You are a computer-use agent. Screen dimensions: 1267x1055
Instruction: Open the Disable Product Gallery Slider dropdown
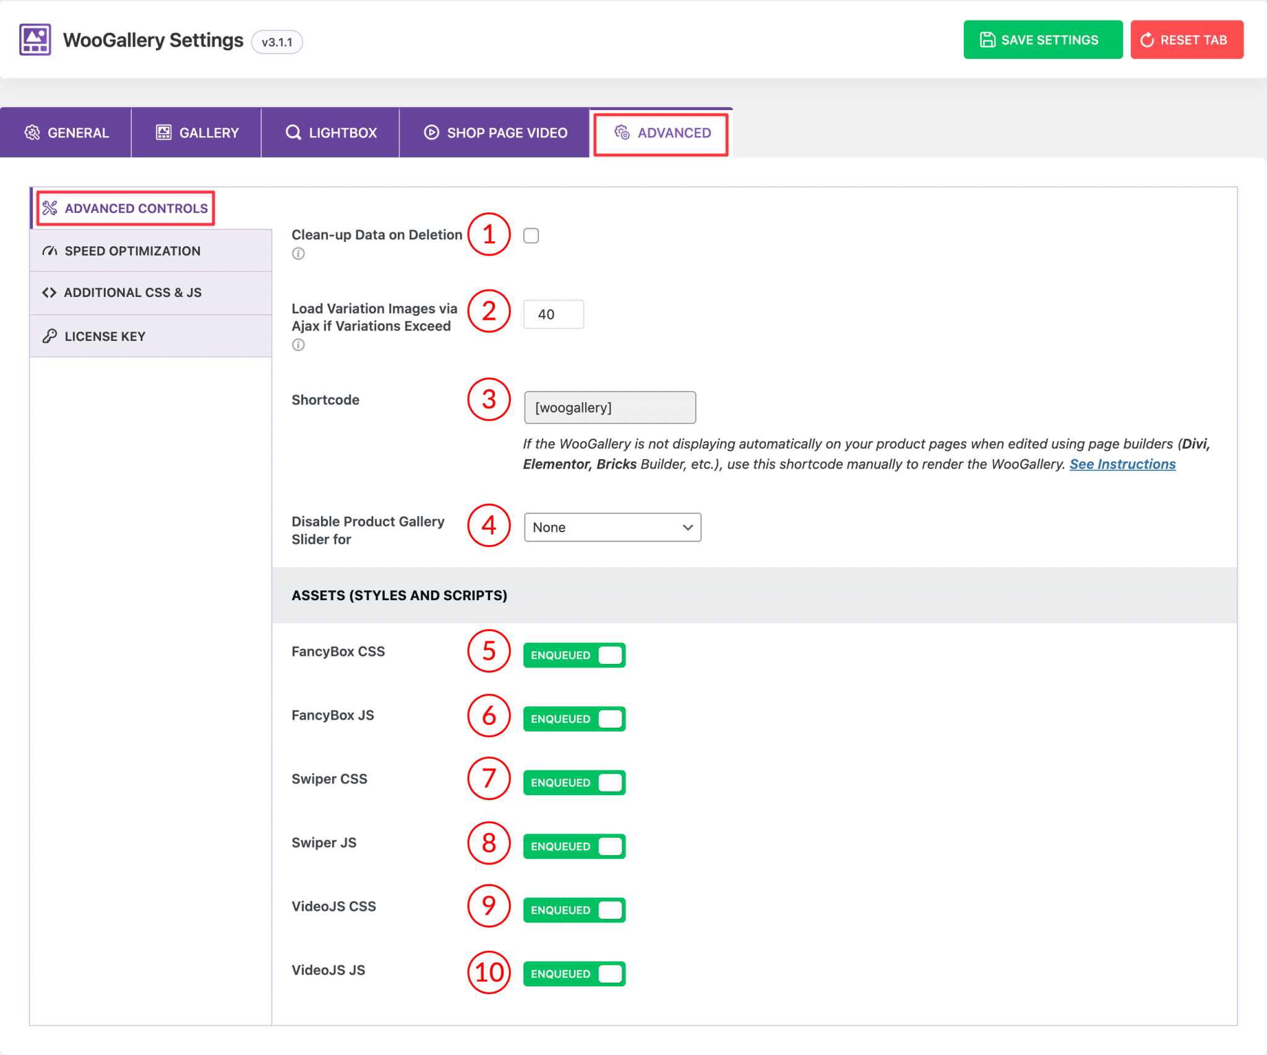(612, 527)
